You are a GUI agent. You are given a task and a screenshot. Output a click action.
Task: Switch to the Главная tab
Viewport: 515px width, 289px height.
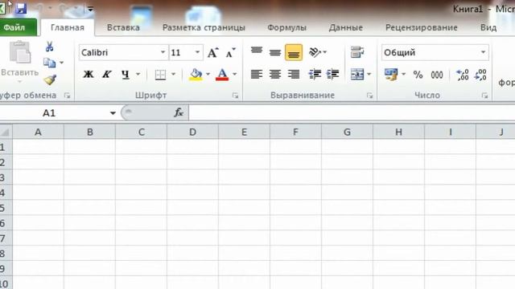coord(68,27)
